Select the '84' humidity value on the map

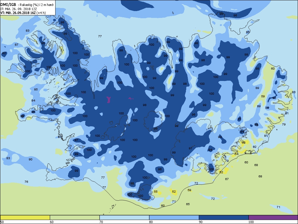[33, 101]
